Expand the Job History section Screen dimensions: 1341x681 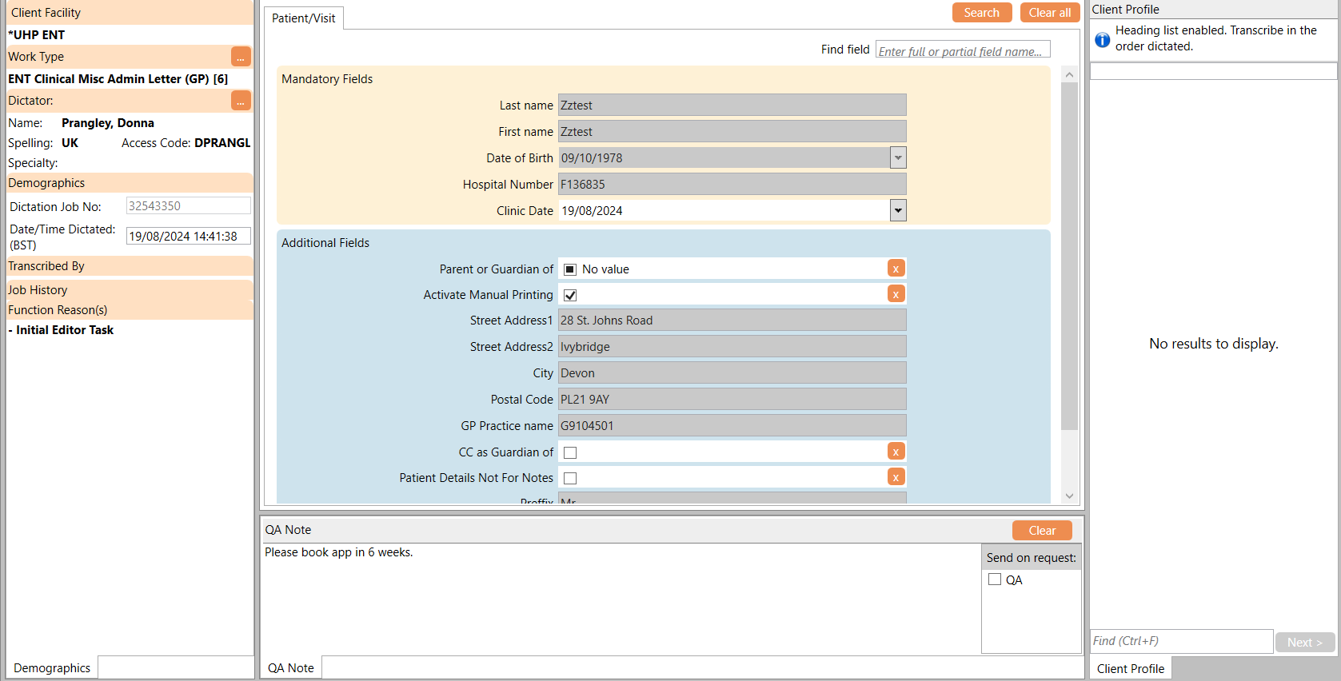(x=130, y=290)
